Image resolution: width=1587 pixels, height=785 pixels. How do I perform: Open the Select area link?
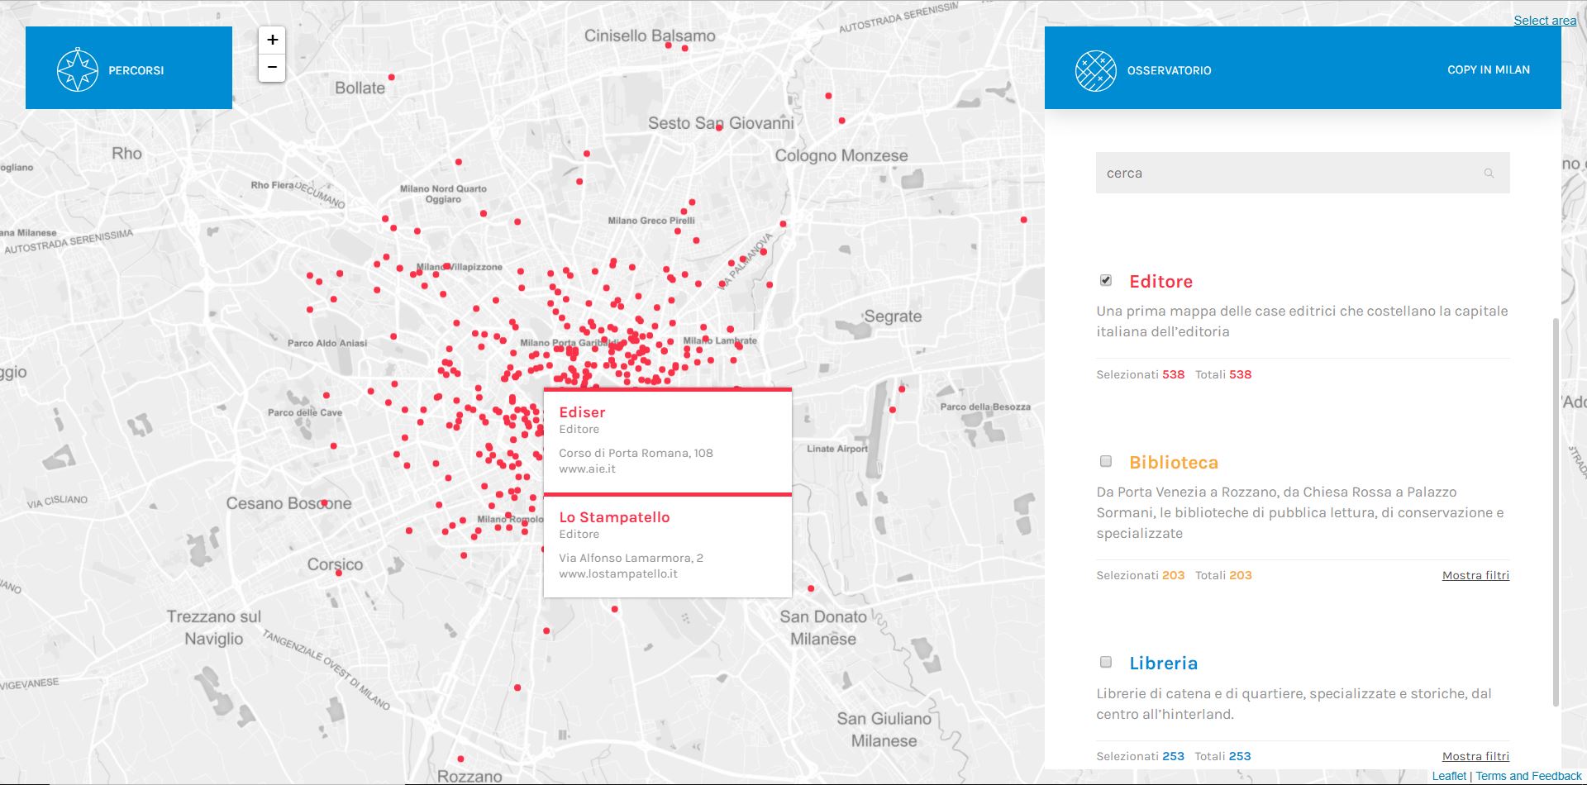coord(1545,20)
